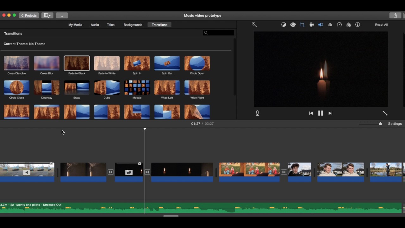
Task: Click the share export icon
Action: (x=395, y=15)
